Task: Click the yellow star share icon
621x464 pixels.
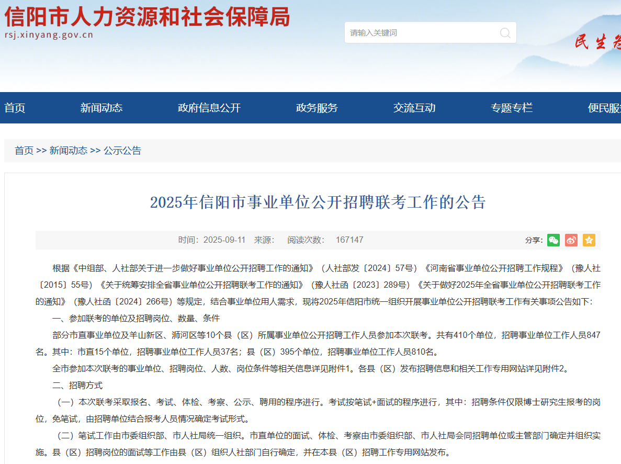Action: (x=589, y=240)
